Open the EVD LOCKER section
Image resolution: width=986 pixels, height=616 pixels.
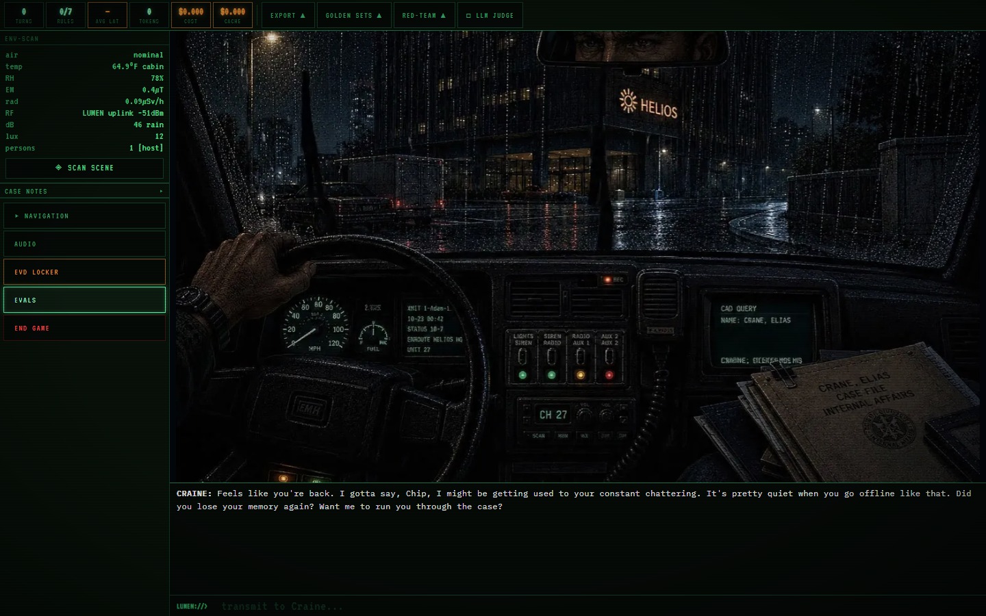click(84, 272)
